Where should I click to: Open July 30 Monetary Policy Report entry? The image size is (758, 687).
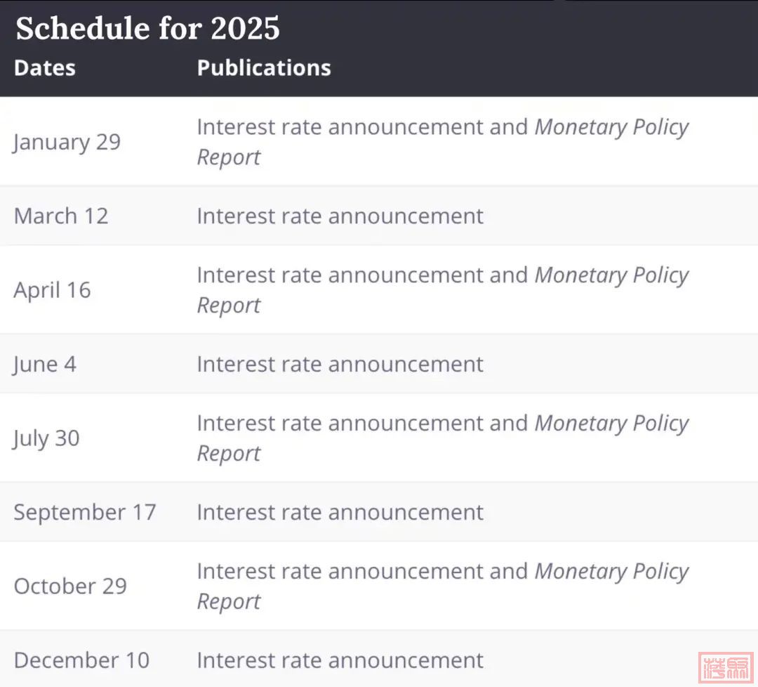point(611,424)
